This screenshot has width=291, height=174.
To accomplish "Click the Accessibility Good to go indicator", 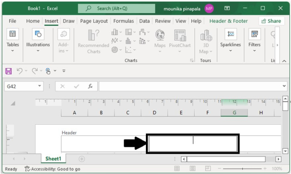I will click(52, 169).
